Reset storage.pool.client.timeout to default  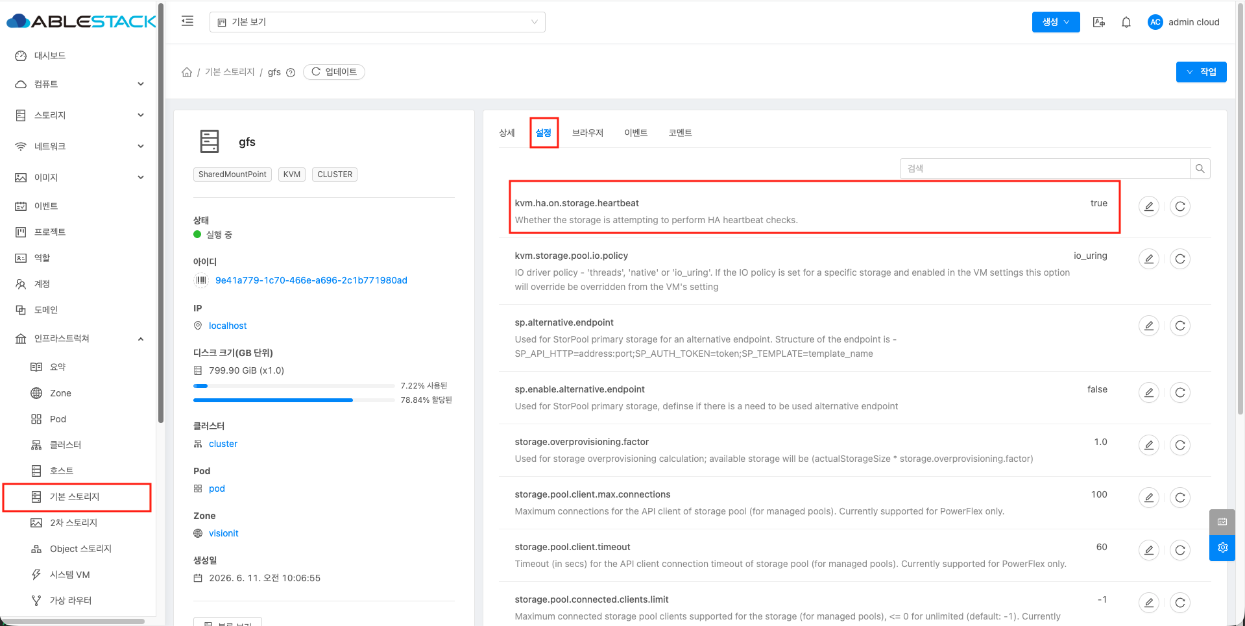click(1180, 550)
